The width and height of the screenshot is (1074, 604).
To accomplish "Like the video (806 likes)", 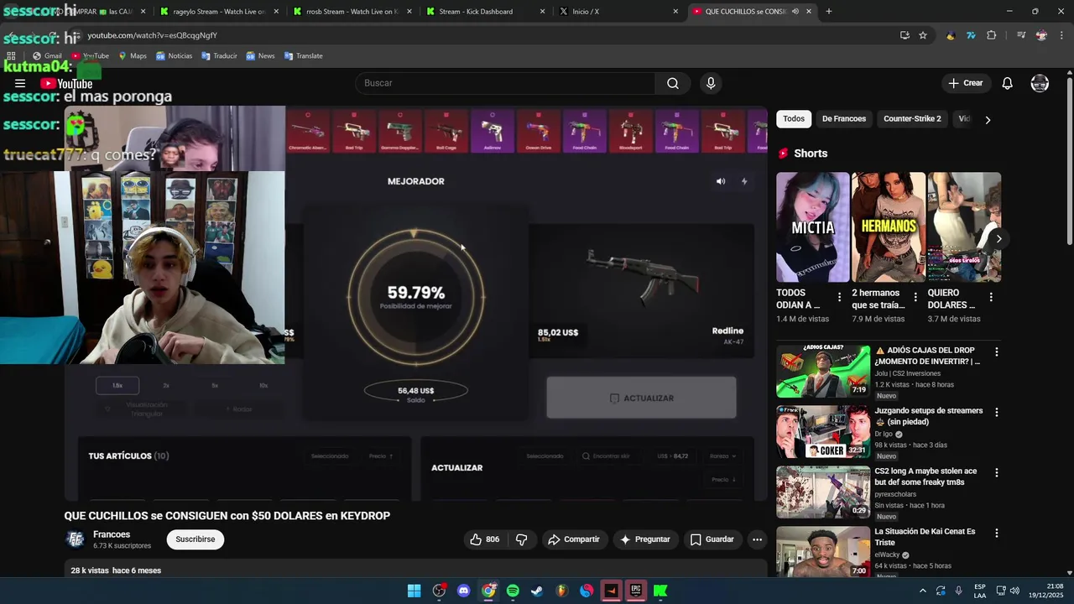I will 484,539.
